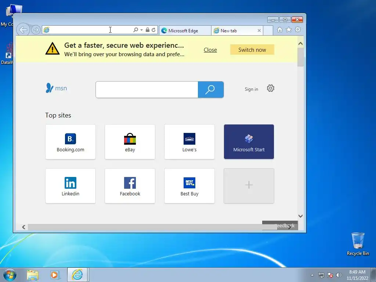Click the warning triangle icon in banner

point(52,49)
